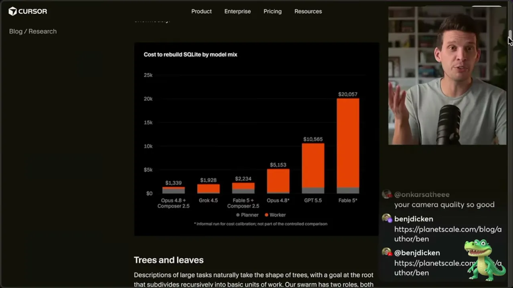Click the "Planner" legend text
Image resolution: width=513 pixels, height=288 pixels.
click(x=250, y=215)
